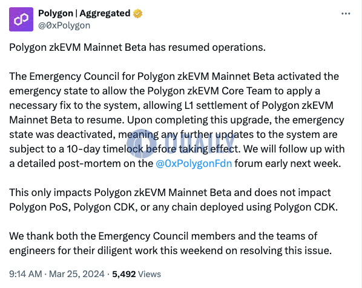This screenshot has height=288, width=362.
Task: Open the tweet's three-dot more options menu
Action: tap(346, 14)
